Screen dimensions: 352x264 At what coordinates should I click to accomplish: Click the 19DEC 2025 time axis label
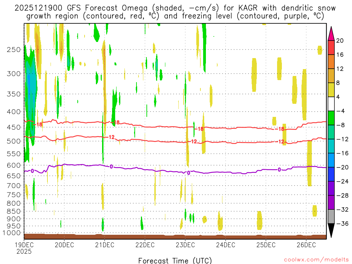pos(24,248)
